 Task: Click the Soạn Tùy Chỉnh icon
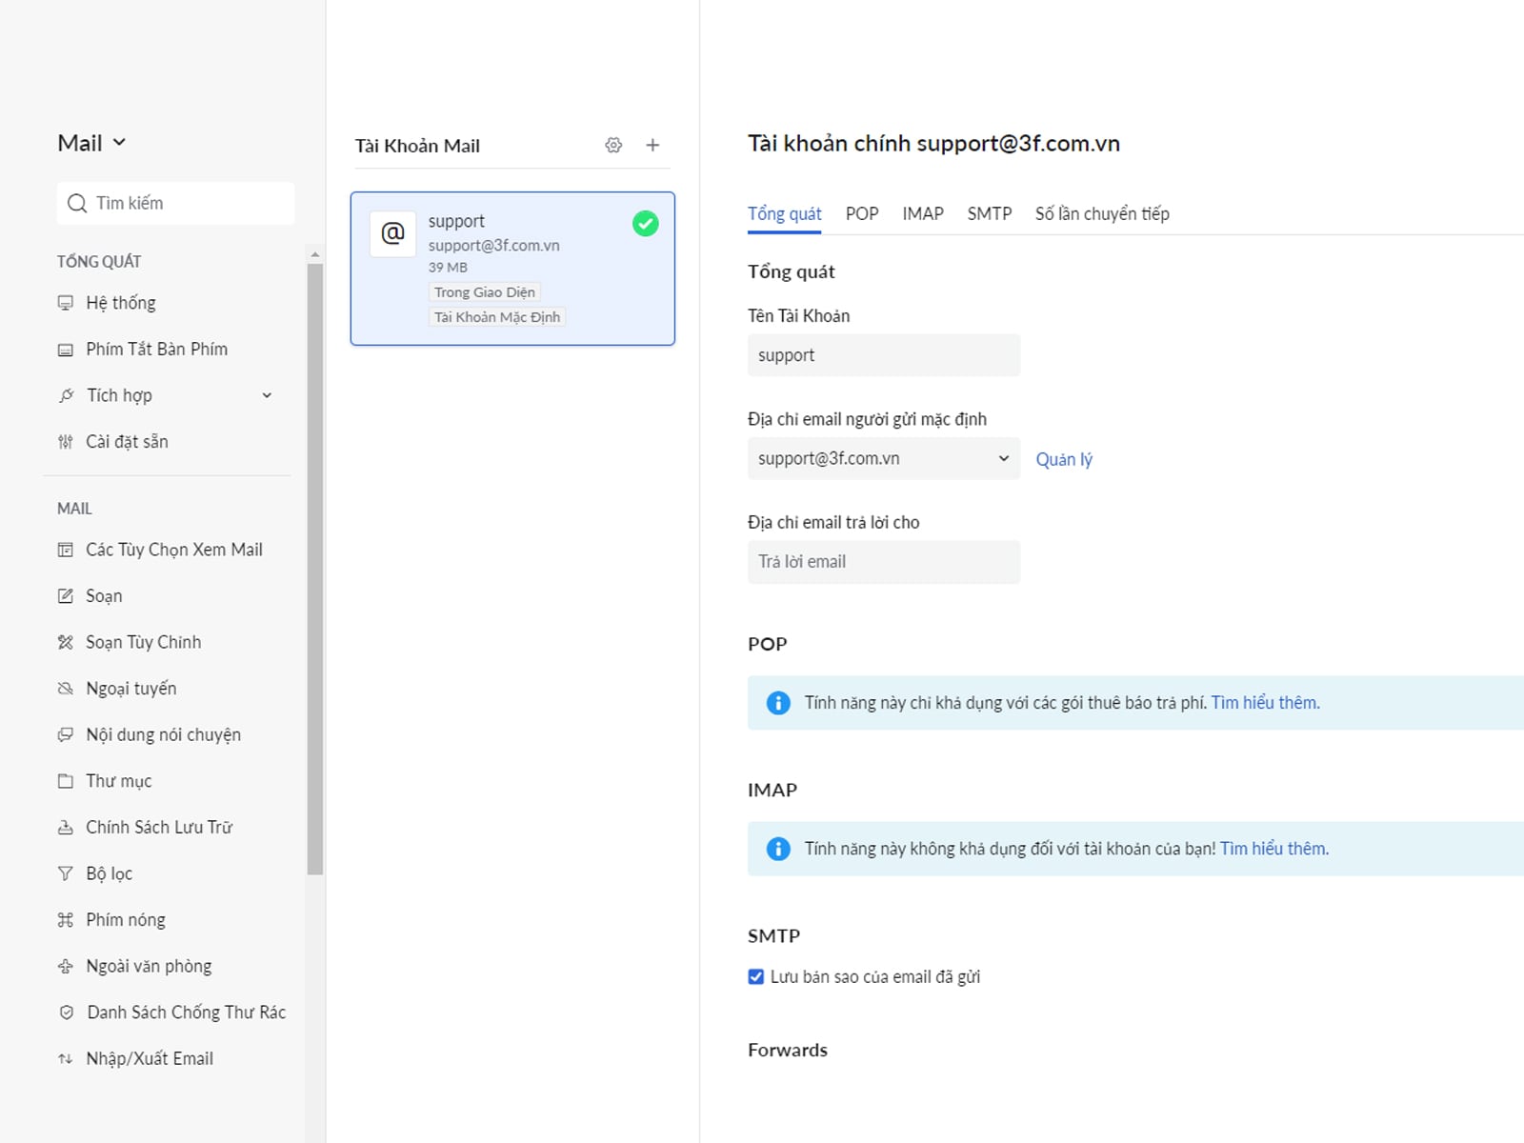[65, 642]
